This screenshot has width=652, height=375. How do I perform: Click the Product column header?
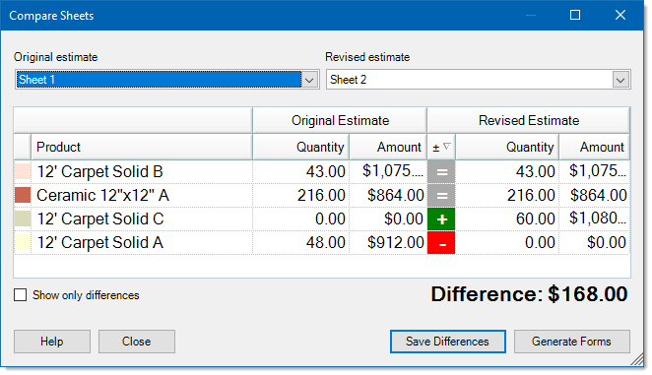click(142, 147)
